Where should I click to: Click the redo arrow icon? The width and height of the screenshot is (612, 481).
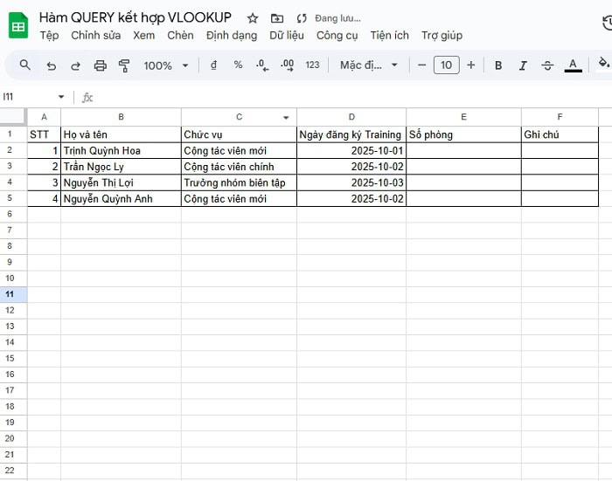tap(75, 65)
